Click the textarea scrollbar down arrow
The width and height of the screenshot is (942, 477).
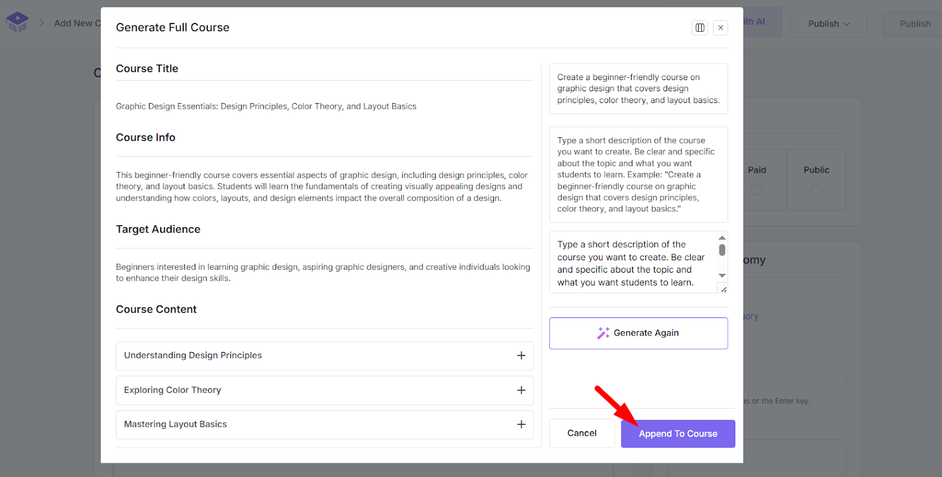click(722, 276)
